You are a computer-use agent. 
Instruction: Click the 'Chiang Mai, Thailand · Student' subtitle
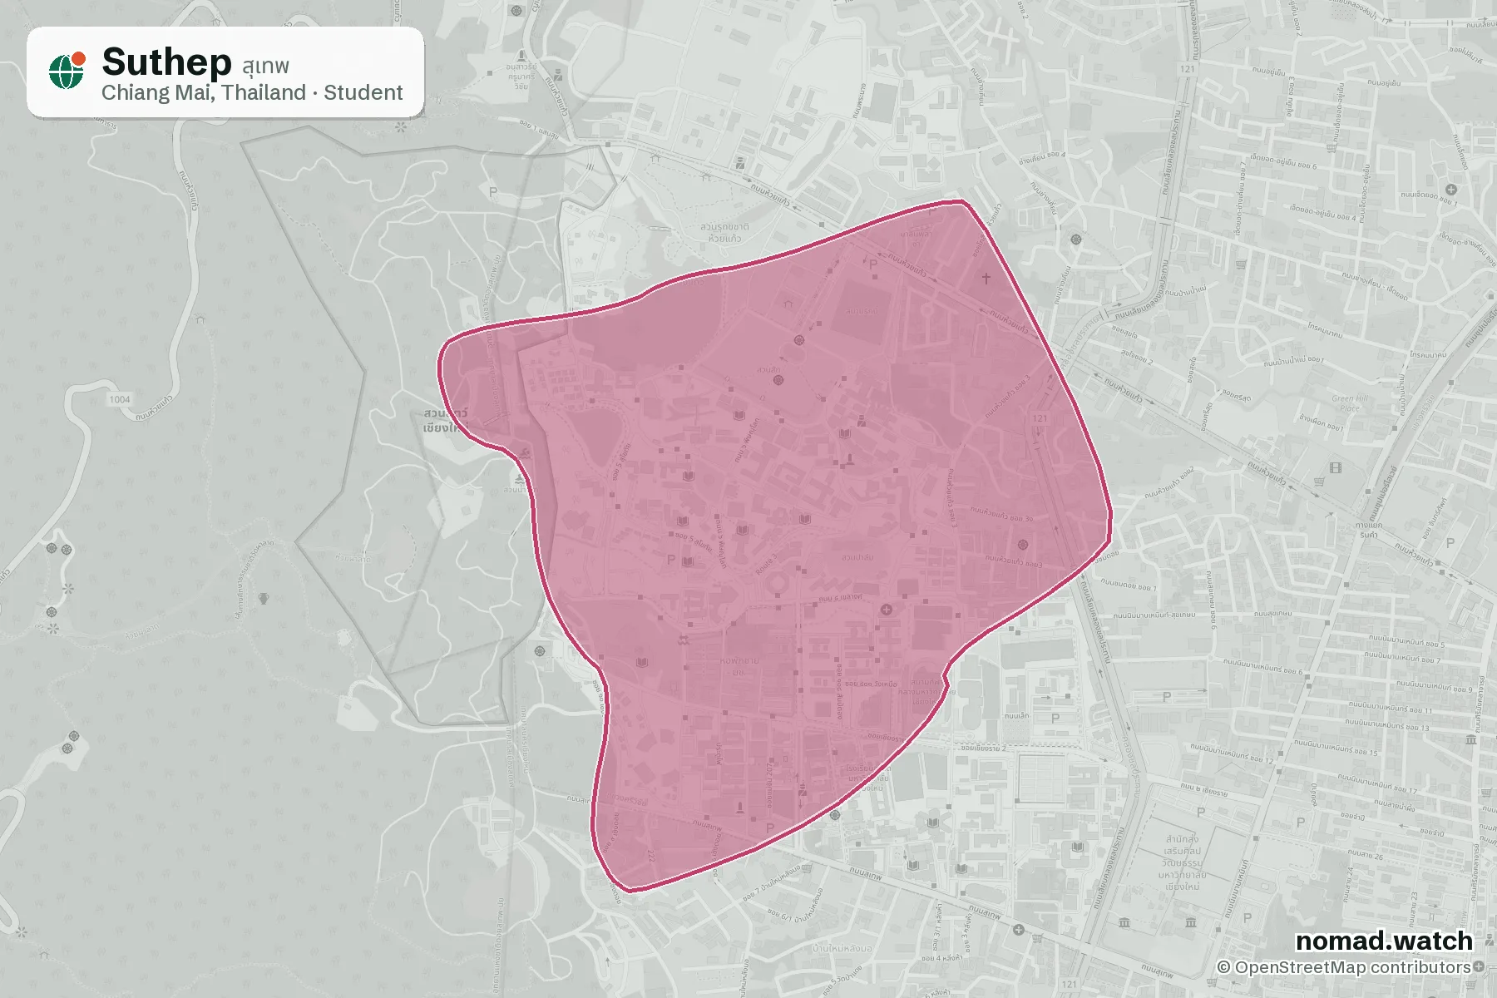point(252,92)
